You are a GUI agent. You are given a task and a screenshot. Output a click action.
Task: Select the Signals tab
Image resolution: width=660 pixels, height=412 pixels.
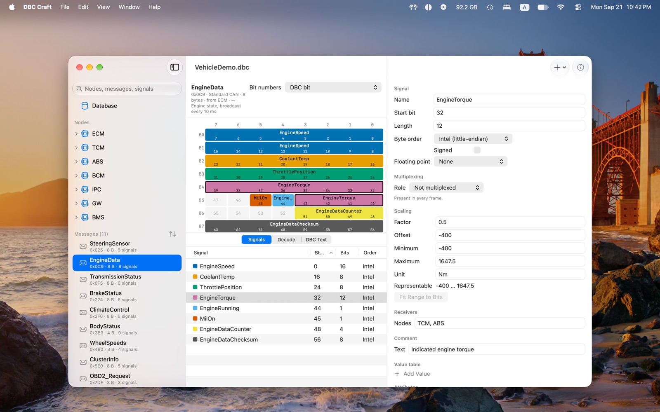[257, 240]
